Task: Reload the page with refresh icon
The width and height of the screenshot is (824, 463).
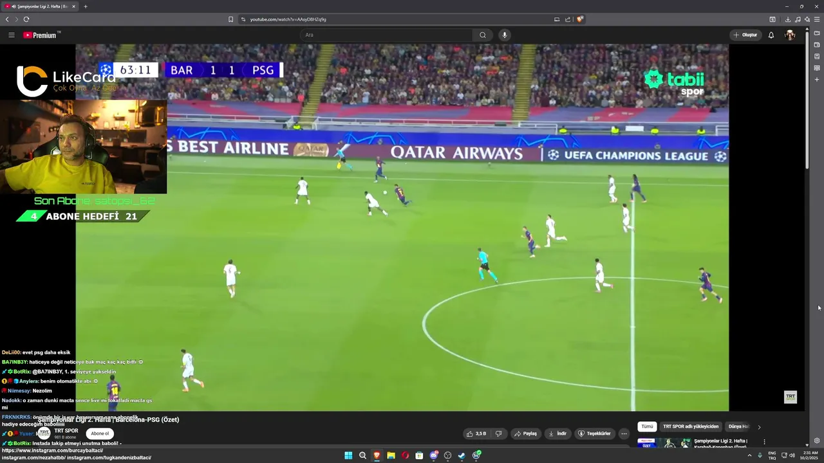Action: (x=26, y=19)
